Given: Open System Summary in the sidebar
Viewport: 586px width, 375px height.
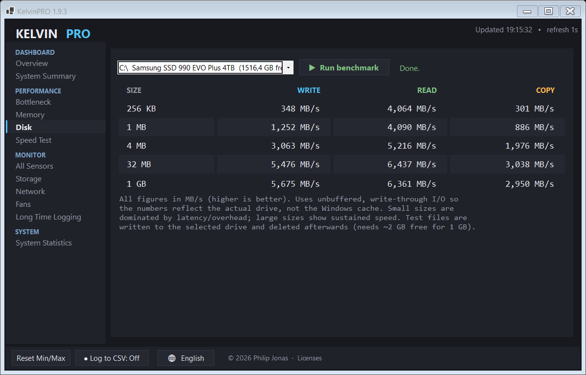Looking at the screenshot, I should (45, 76).
